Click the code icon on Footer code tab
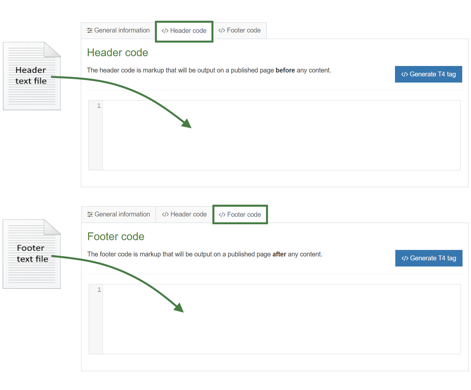 click(223, 214)
